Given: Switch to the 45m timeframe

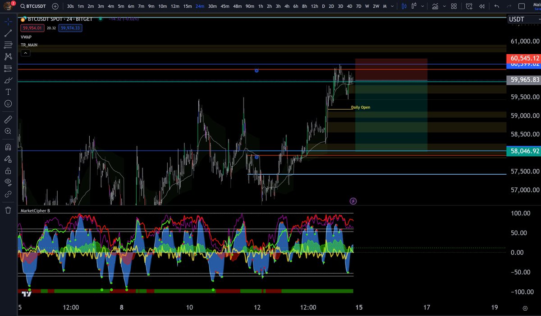Looking at the screenshot, I should pyautogui.click(x=225, y=6).
